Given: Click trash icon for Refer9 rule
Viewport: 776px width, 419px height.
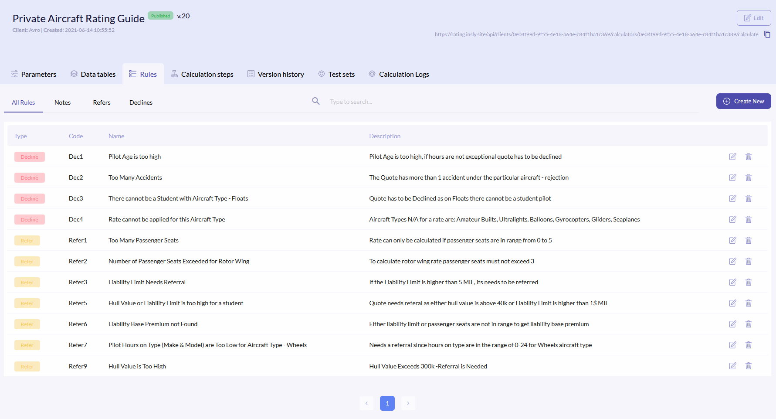Looking at the screenshot, I should tap(748, 366).
